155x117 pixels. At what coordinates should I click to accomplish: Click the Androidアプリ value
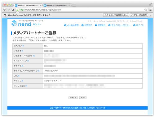51,71
